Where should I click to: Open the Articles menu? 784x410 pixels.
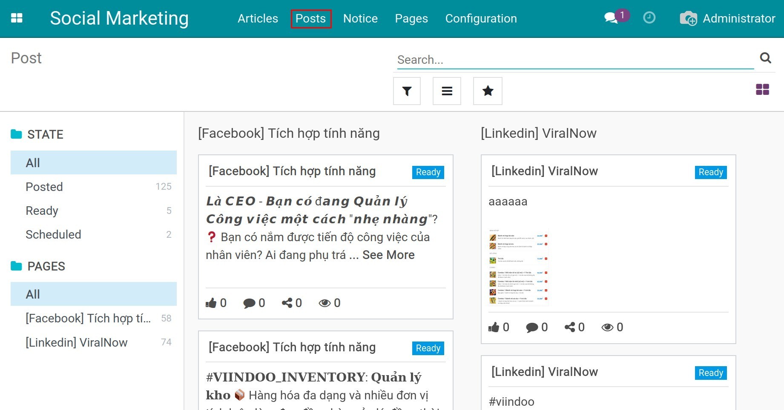pos(258,19)
